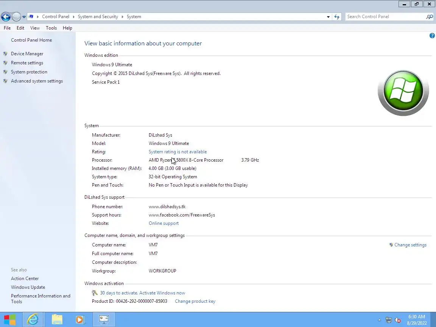Click the shield icon beside Remote settings
Image resolution: width=436 pixels, height=327 pixels.
(5, 63)
